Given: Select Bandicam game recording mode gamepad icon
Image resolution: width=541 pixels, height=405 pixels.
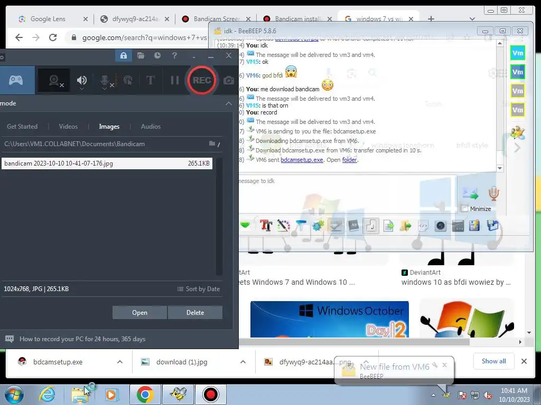Looking at the screenshot, I should 16,80.
